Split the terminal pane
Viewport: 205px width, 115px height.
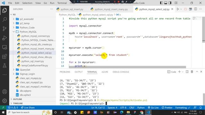pos(187,72)
